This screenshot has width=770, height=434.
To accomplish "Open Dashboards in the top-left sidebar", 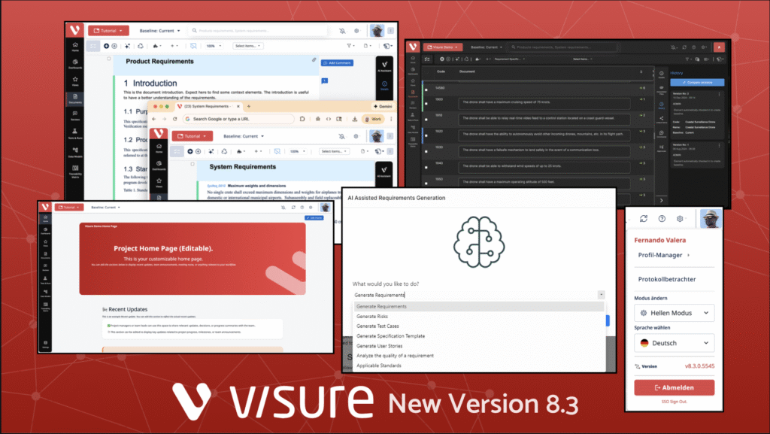I will tap(74, 65).
